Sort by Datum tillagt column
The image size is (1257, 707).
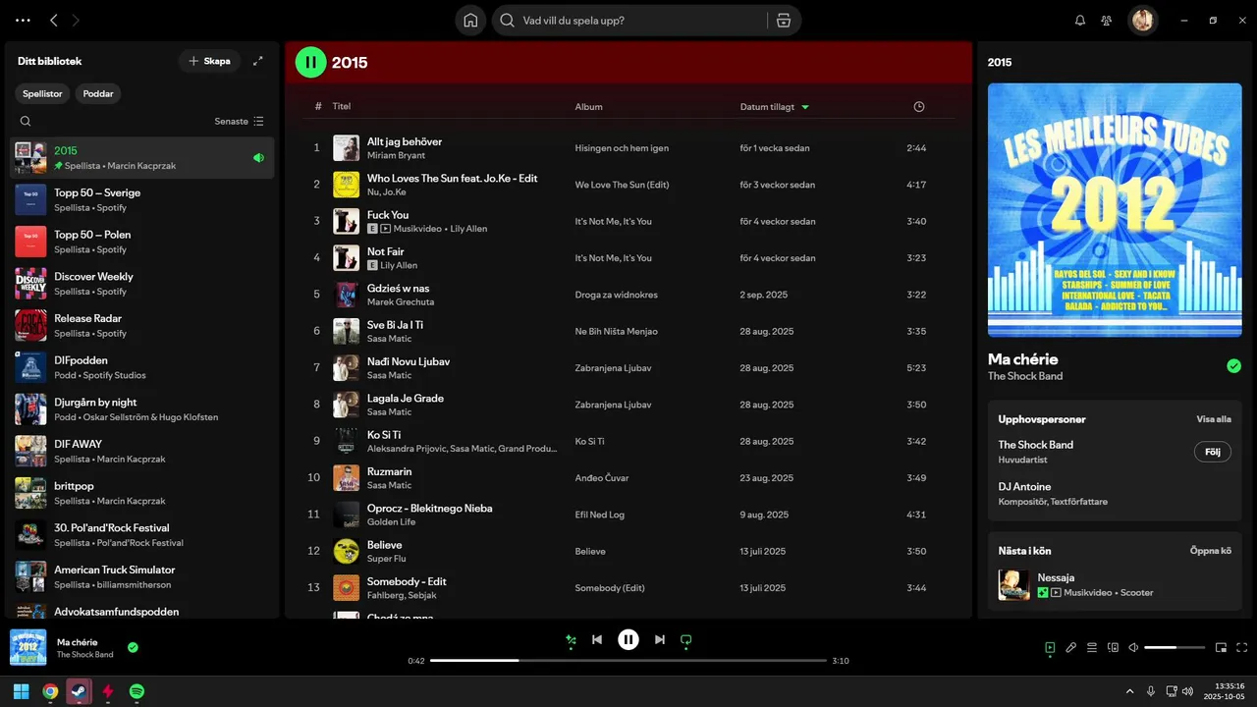pyautogui.click(x=775, y=106)
